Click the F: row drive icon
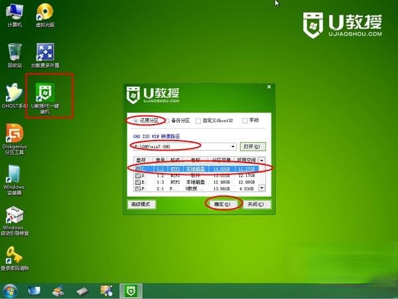The image size is (398, 299). coord(137,189)
